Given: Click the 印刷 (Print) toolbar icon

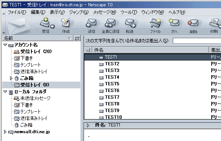Looking at the screenshot, I should click(215, 23).
